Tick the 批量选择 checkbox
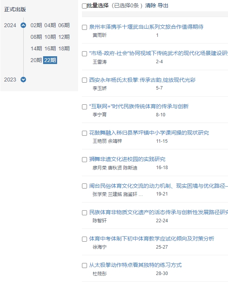Image resolution: width=228 pixels, height=282 pixels. (84, 6)
